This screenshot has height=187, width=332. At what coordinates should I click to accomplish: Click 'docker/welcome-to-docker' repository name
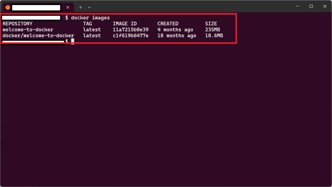pos(38,36)
